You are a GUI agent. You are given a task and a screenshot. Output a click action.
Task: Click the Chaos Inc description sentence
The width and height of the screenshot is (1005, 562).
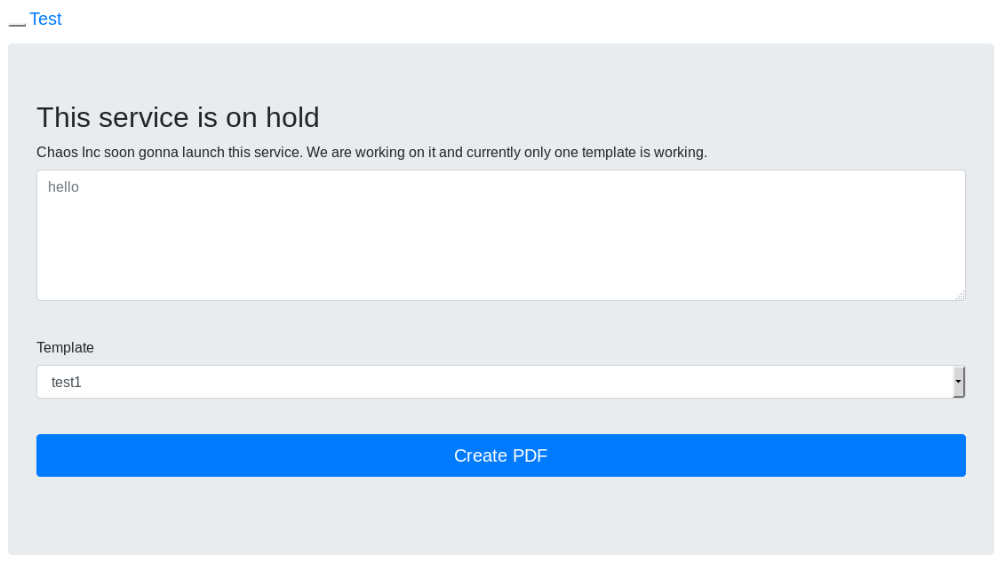pos(371,153)
